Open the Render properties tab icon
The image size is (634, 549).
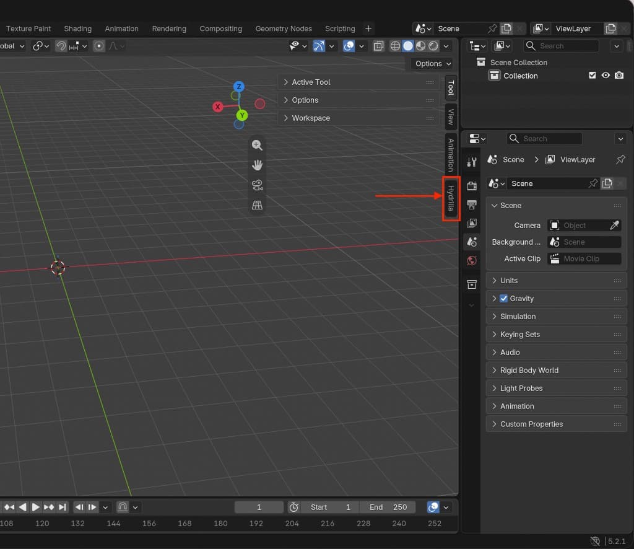(x=471, y=186)
